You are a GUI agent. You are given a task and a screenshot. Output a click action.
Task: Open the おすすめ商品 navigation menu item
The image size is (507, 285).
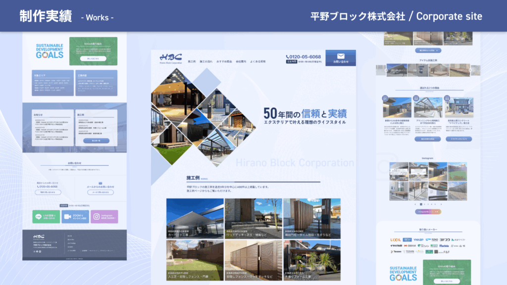tap(223, 62)
